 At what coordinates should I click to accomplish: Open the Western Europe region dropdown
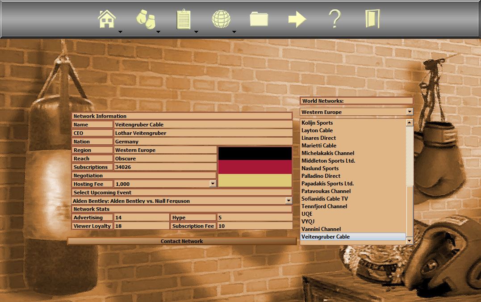point(410,112)
